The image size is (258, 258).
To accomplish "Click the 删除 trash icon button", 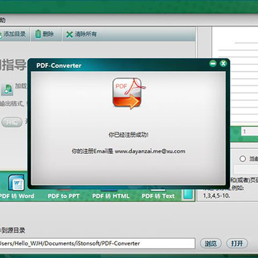I will pyautogui.click(x=45, y=34).
